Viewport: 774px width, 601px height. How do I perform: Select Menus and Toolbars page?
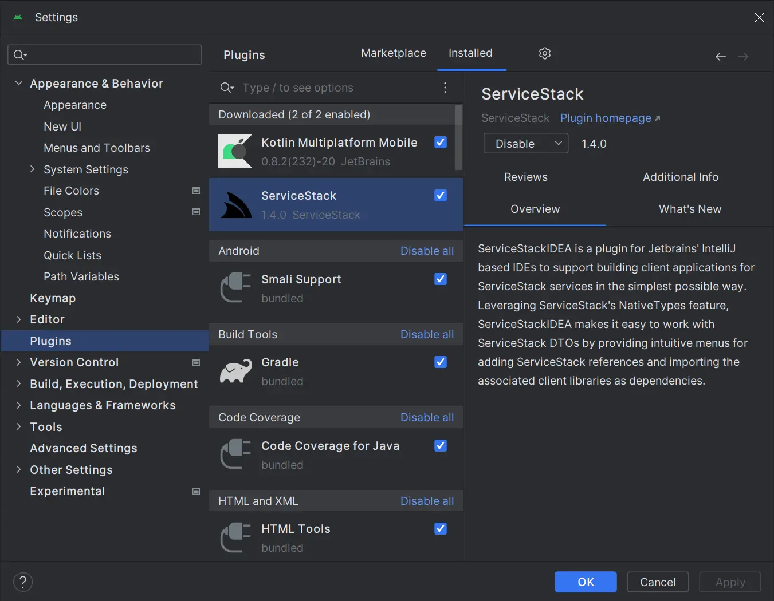tap(97, 148)
